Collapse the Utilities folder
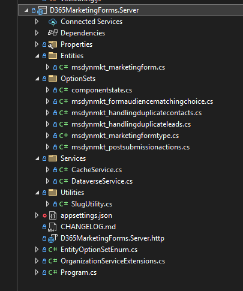243x291 pixels. click(x=37, y=193)
